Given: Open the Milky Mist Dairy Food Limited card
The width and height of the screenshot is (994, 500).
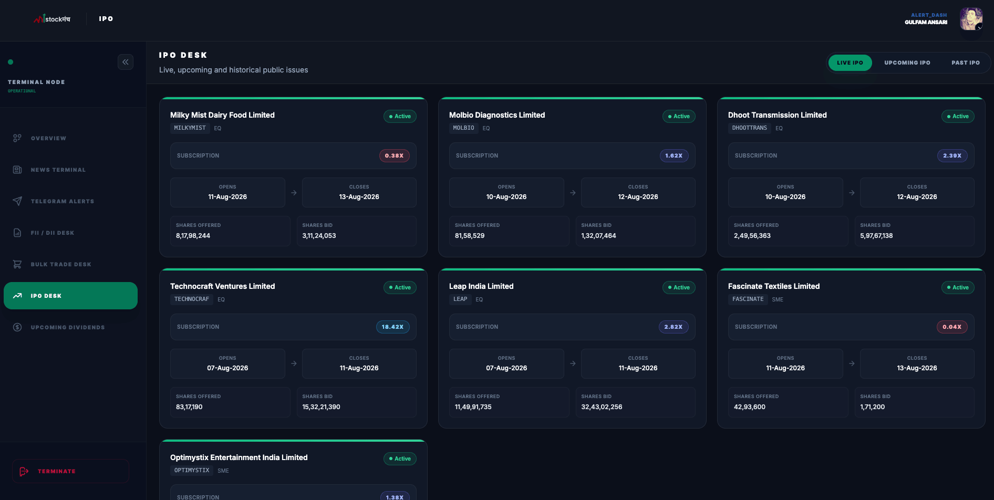Looking at the screenshot, I should click(293, 178).
